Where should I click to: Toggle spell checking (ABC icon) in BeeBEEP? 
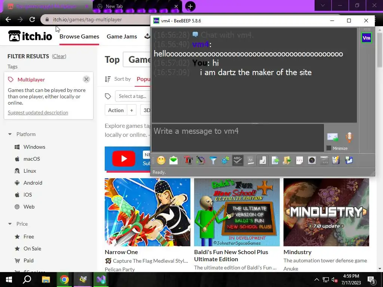click(238, 160)
